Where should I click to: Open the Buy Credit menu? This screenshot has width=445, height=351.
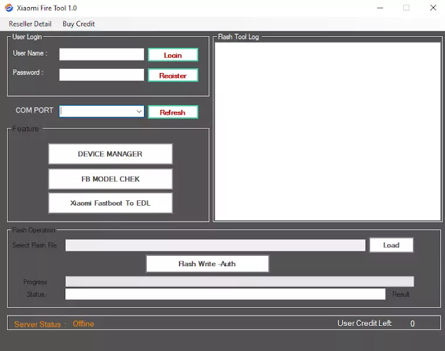click(x=79, y=24)
